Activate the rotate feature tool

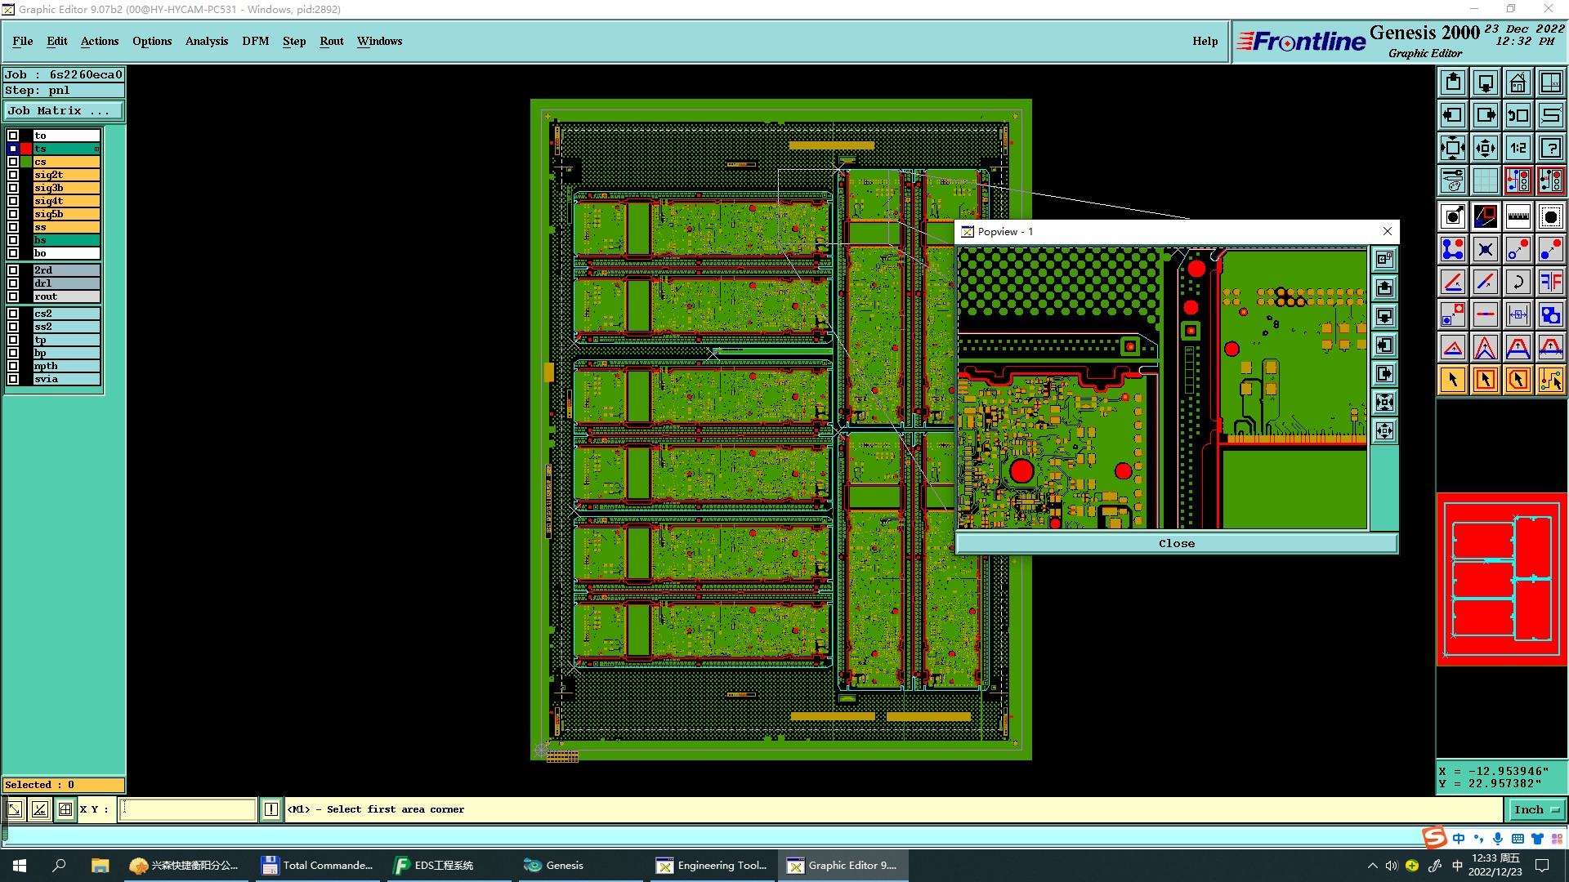point(1518,283)
